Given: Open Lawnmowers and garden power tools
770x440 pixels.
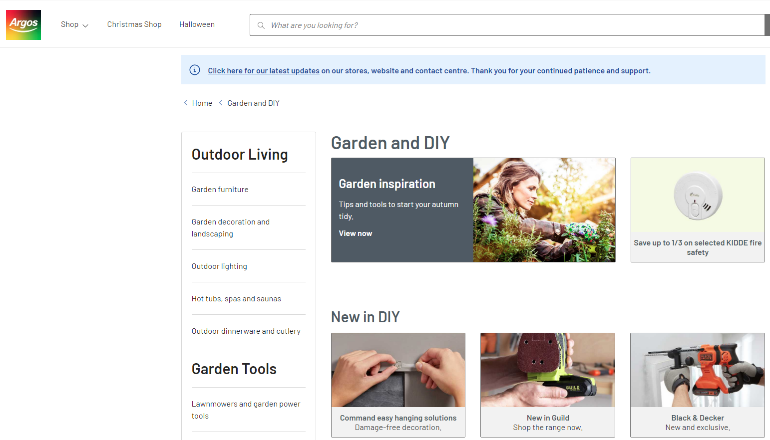Looking at the screenshot, I should [x=246, y=410].
